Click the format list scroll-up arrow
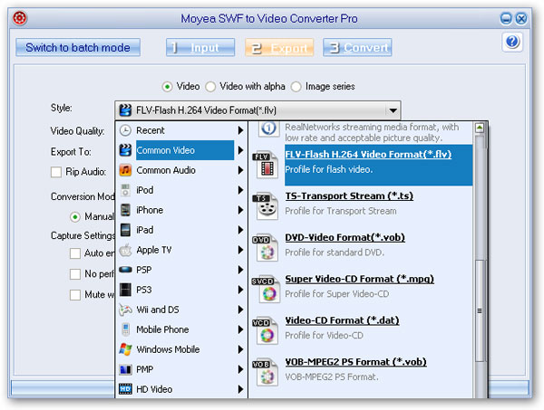 tap(480, 128)
